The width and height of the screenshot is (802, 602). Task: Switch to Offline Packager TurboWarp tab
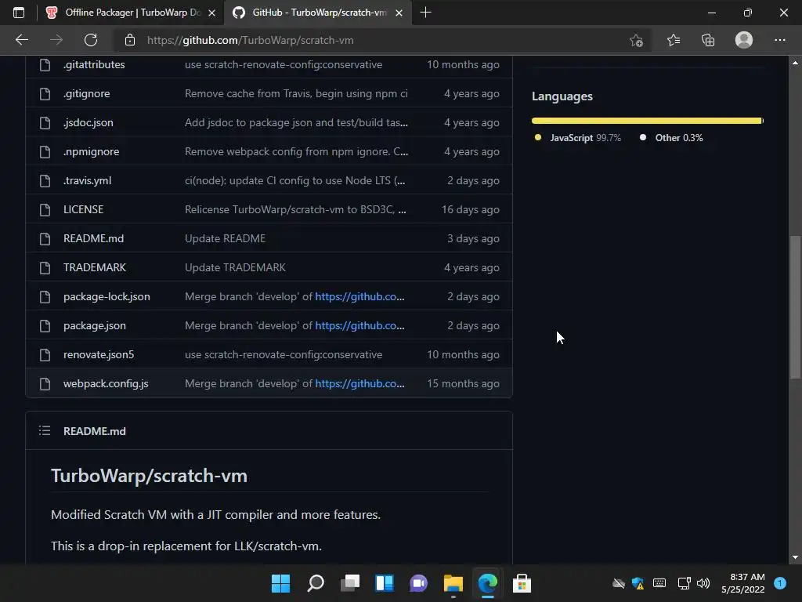pyautogui.click(x=131, y=13)
